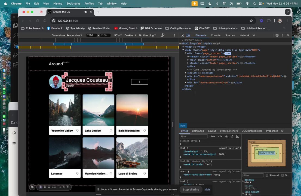
Task: Toggle the .cls classes button
Action: point(220,136)
